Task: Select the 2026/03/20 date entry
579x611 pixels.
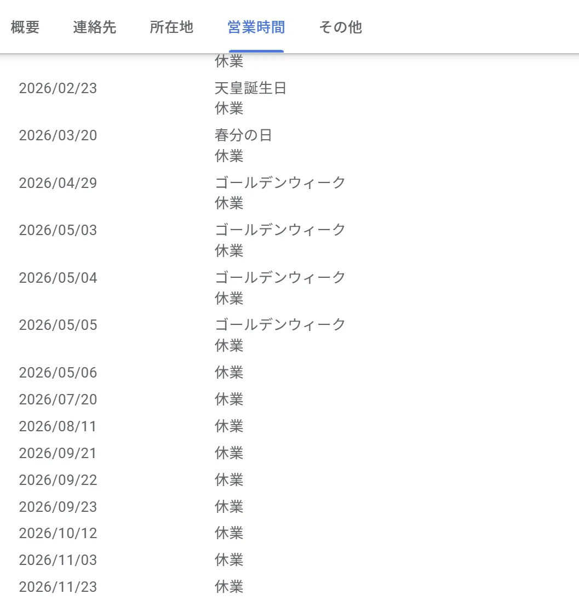Action: click(58, 135)
